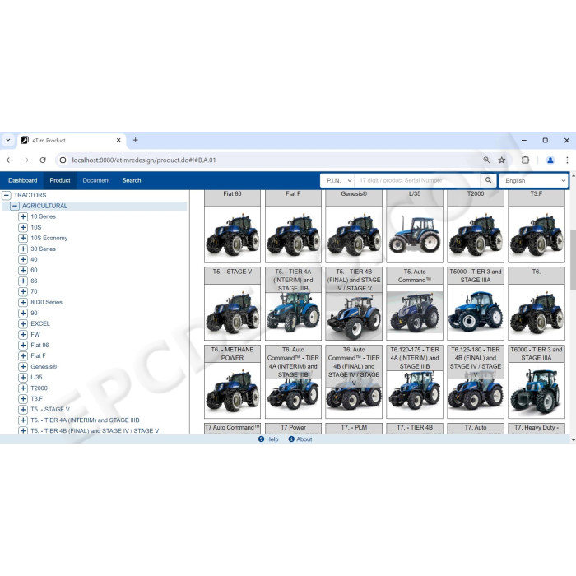Reload the page with refresh icon

43,160
